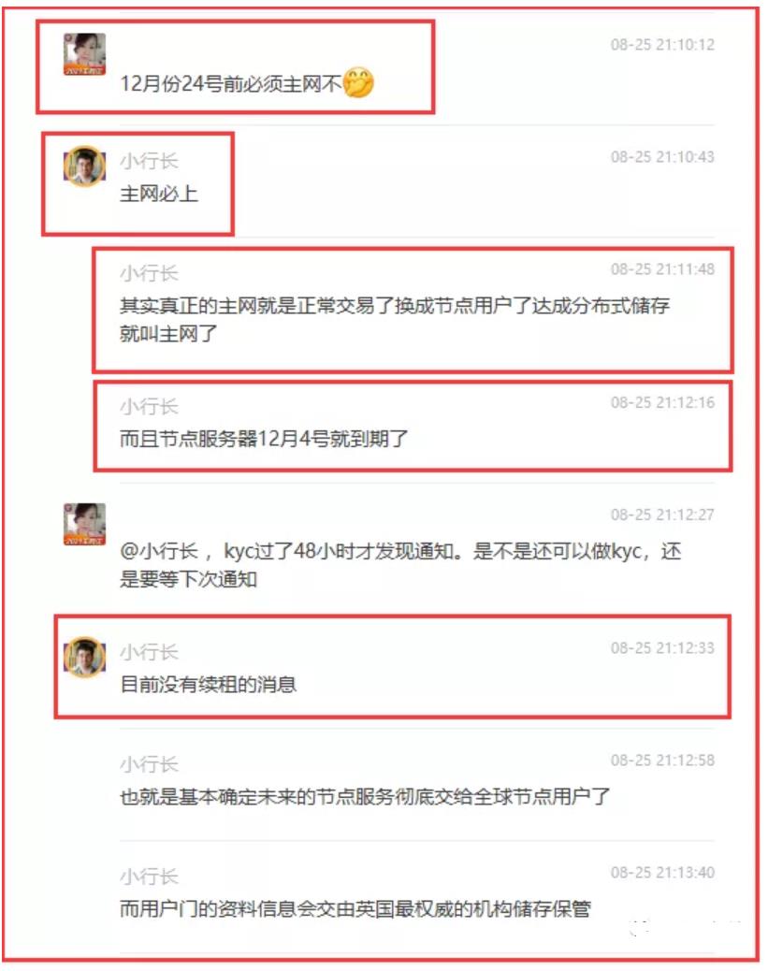The width and height of the screenshot is (768, 971).
Task: Click the woman's avatar beside the kyc question
Action: tap(85, 525)
